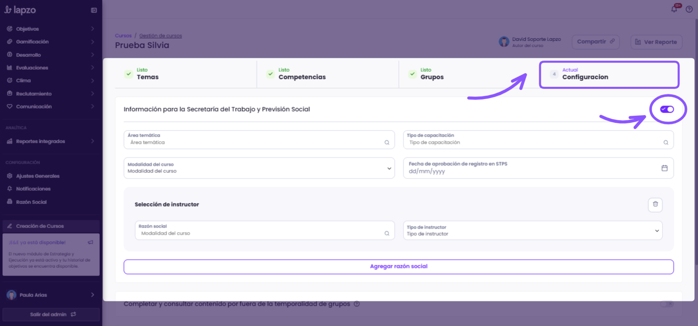
Task: Follow the Gestión de cursos breadcrumb link
Action: 161,35
